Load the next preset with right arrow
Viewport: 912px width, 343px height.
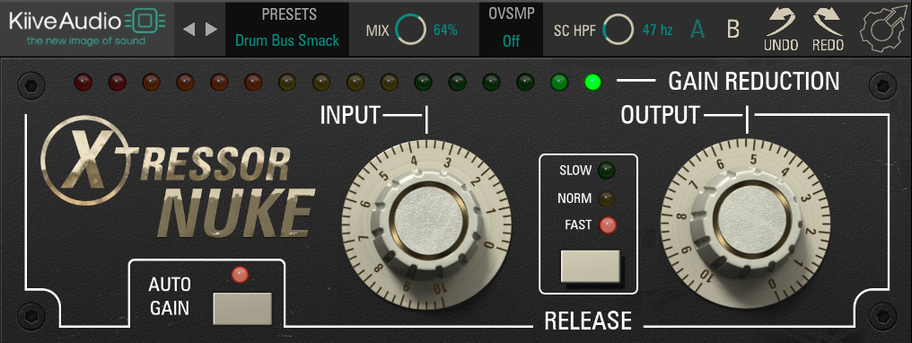coord(211,29)
